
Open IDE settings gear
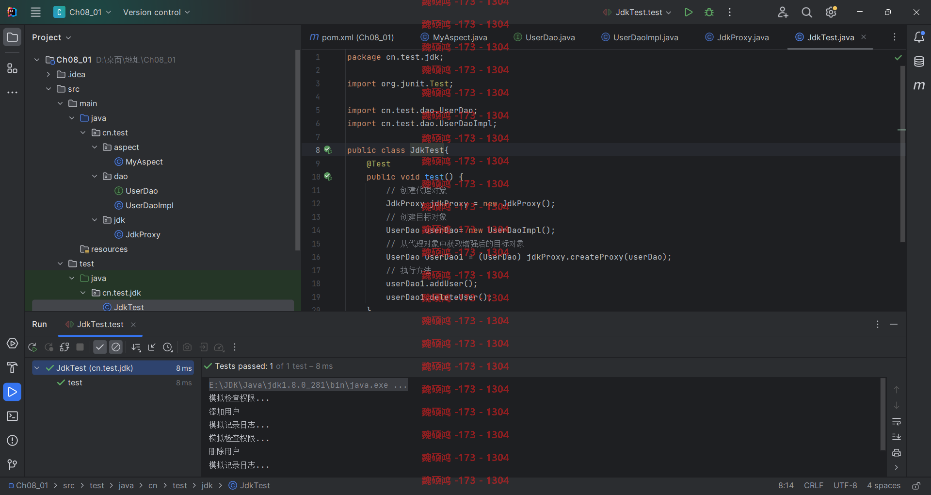tap(831, 12)
